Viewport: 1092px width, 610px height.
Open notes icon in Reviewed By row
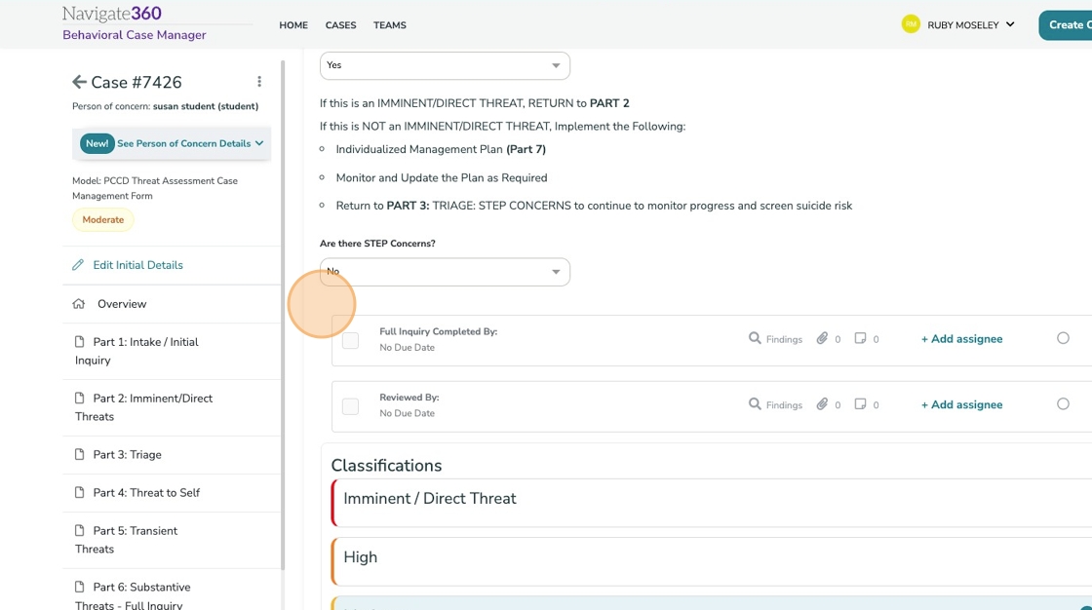pyautogui.click(x=861, y=403)
